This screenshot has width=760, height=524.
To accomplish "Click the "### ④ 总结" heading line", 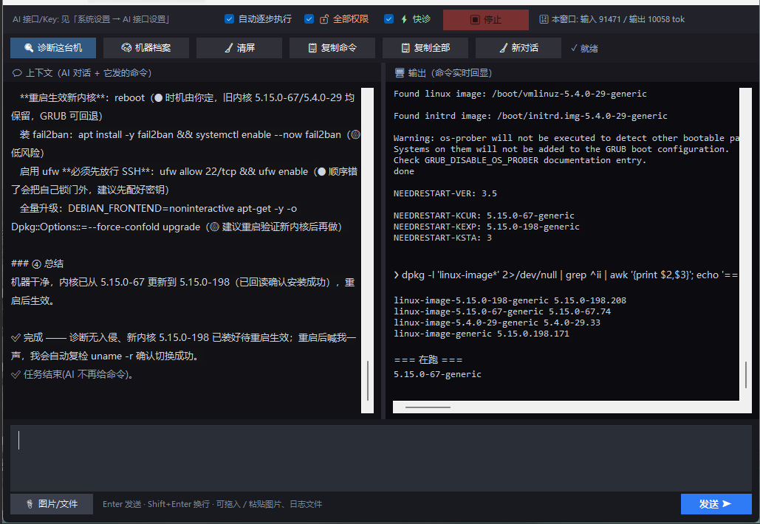I will pos(38,264).
